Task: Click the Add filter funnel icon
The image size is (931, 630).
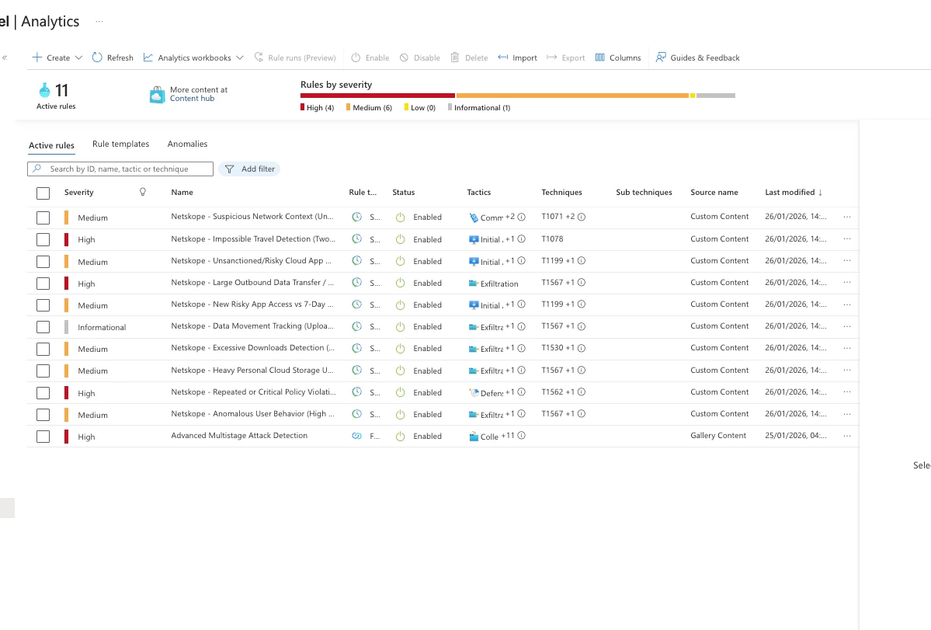Action: [x=229, y=169]
